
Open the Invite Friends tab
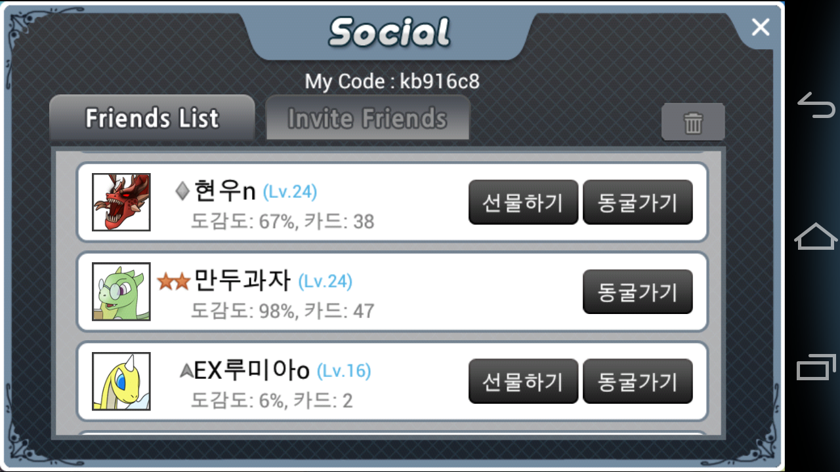click(x=367, y=119)
